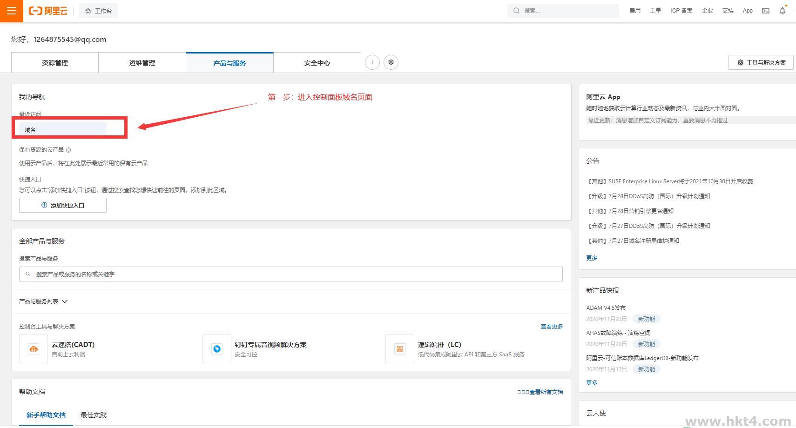
Task: Switch to 资源管理 tab
Action: (55, 63)
